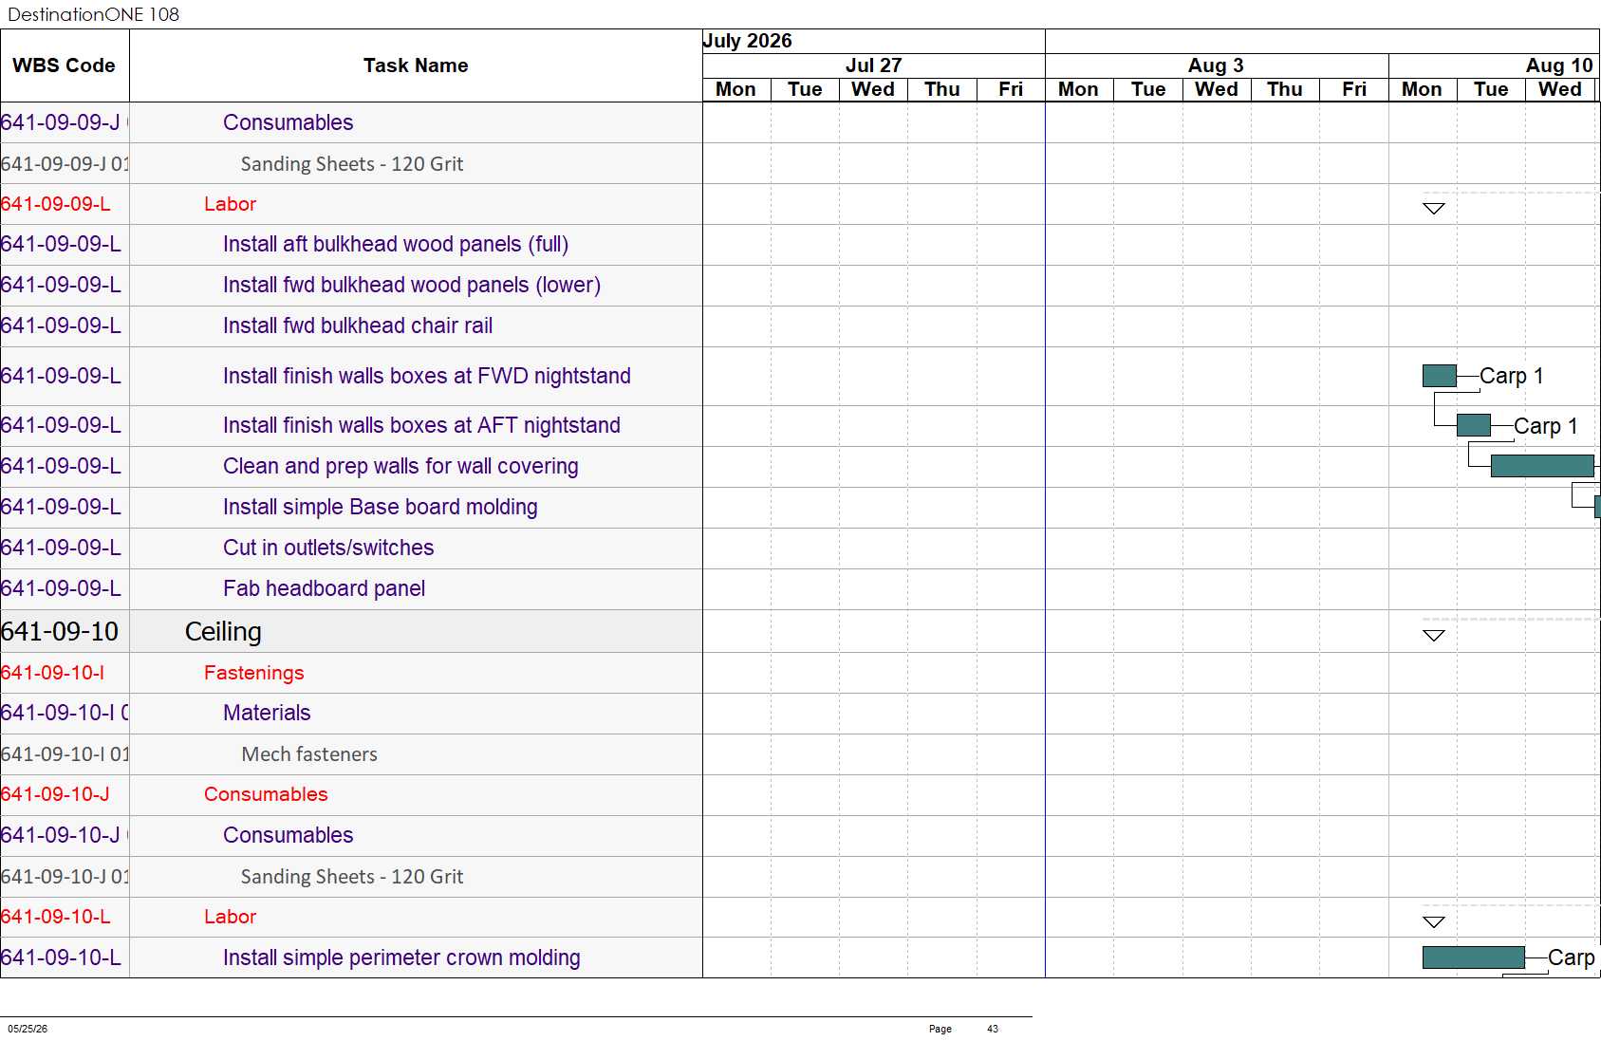Viewport: 1601px width, 1041px height.
Task: Select the FWD nightstand Gantt bar
Action: [x=1440, y=376]
